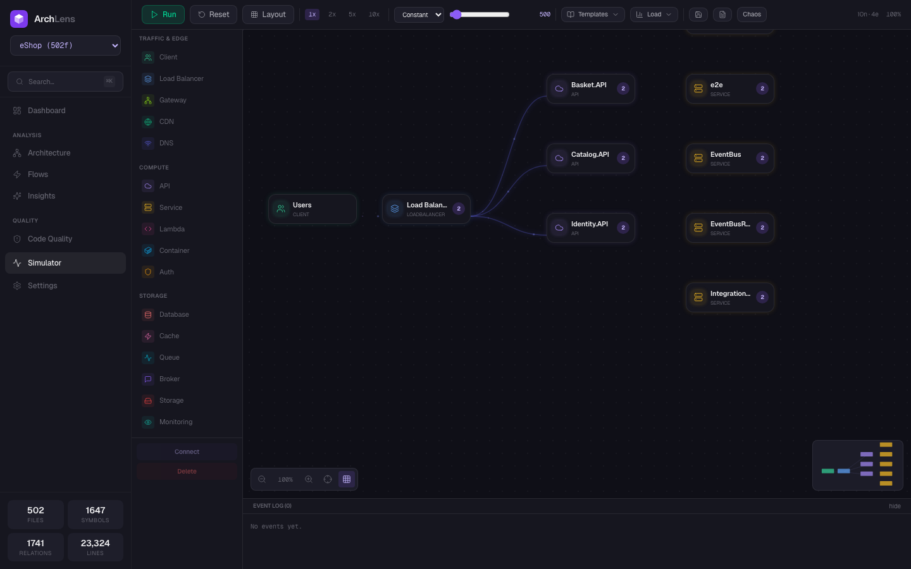The width and height of the screenshot is (911, 569).
Task: Select the Load Balancer node on canvas
Action: pos(426,209)
